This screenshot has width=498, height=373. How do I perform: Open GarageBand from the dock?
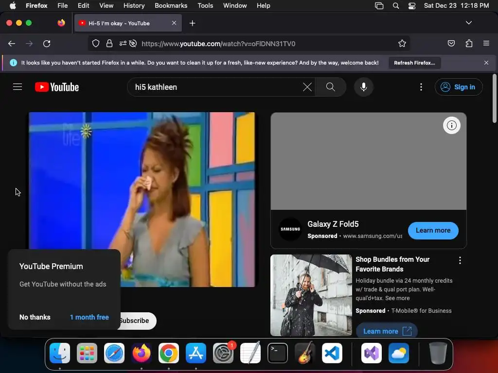[x=305, y=353]
